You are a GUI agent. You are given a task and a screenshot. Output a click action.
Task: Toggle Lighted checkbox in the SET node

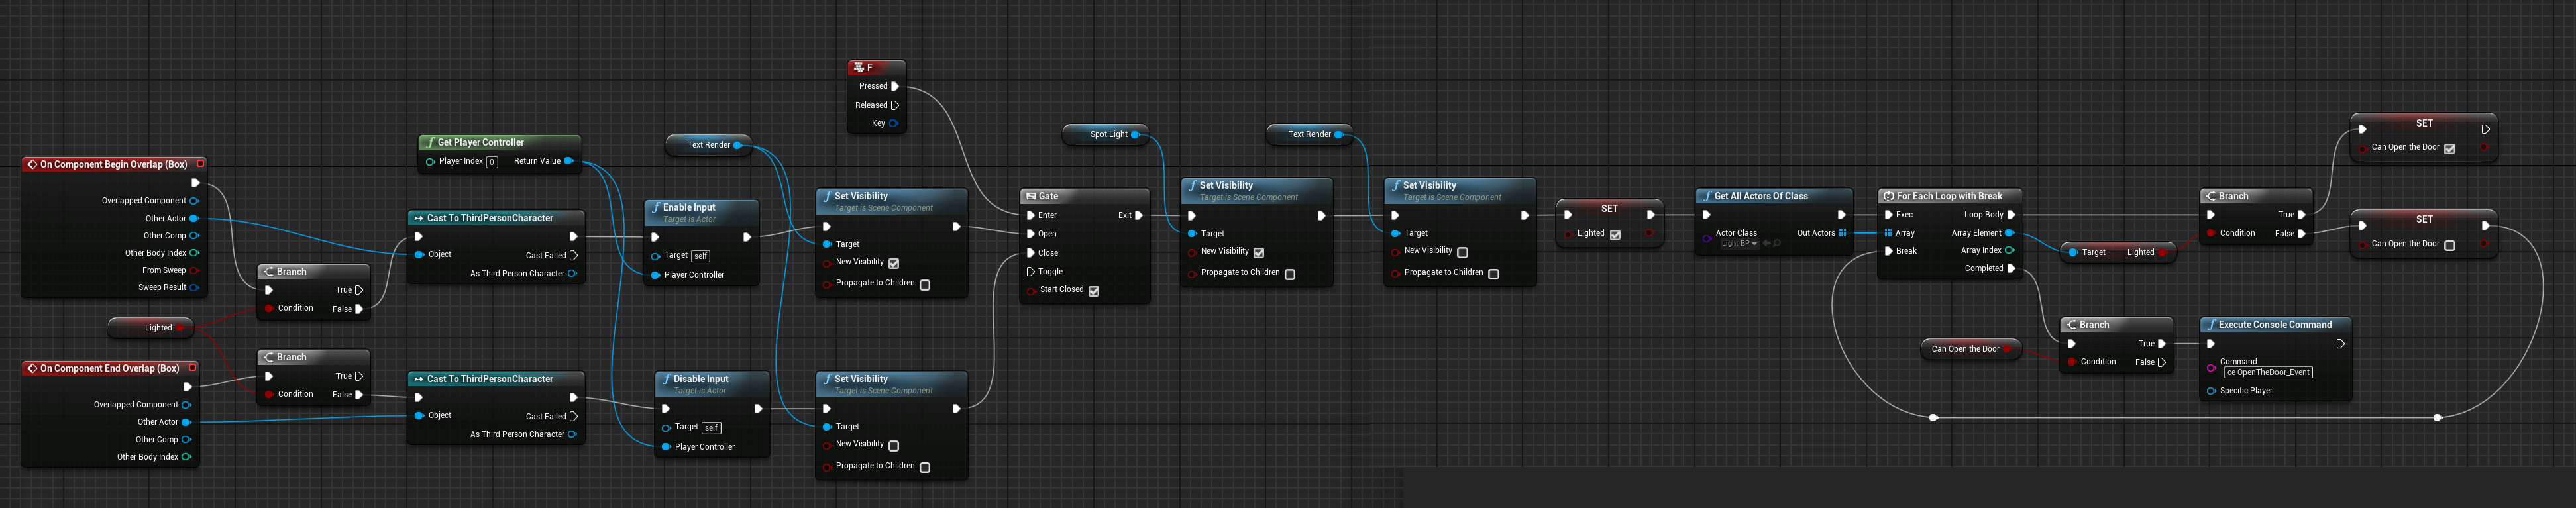[1615, 235]
